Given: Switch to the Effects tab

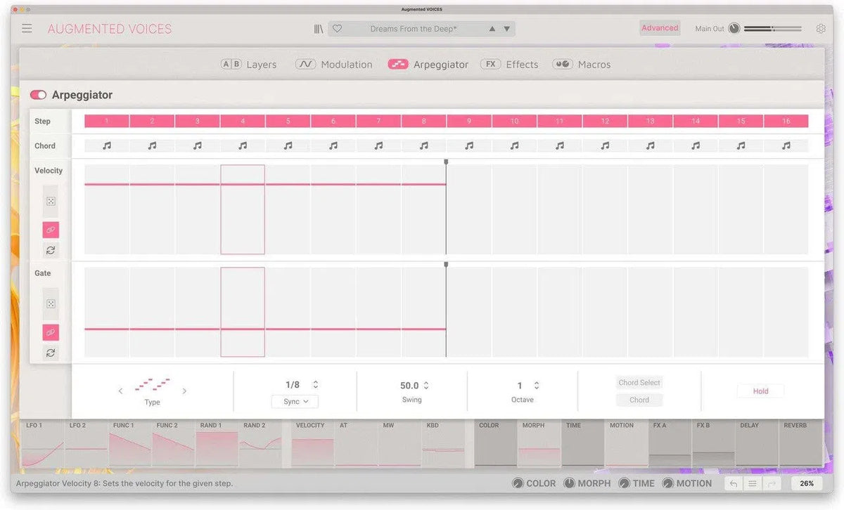Looking at the screenshot, I should tap(509, 64).
